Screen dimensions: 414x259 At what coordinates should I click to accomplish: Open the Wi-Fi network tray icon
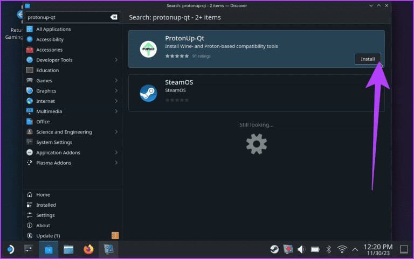coord(342,249)
